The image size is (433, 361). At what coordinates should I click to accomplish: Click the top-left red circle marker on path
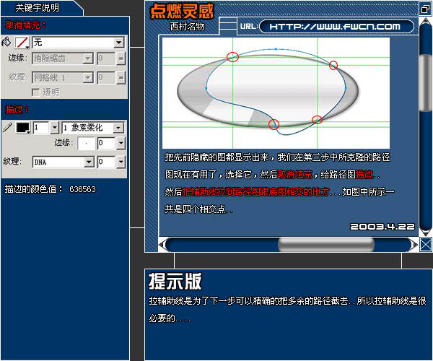click(x=232, y=56)
